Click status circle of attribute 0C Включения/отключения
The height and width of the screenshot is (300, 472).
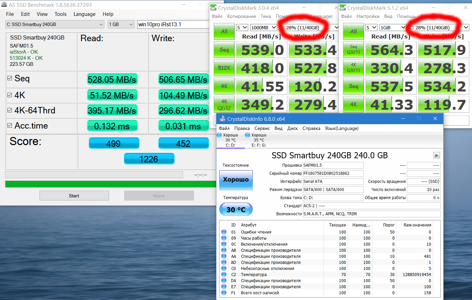click(x=224, y=244)
